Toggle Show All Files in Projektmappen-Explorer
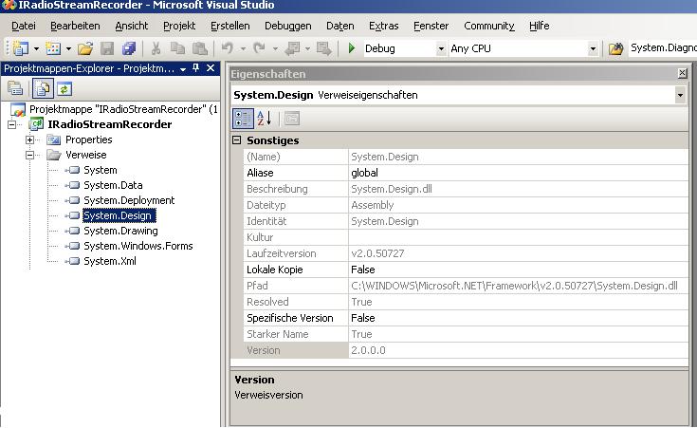 click(43, 88)
